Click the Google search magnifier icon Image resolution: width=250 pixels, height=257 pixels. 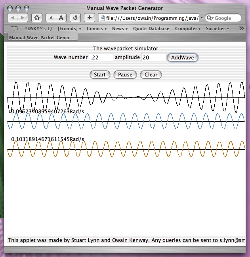click(210, 18)
